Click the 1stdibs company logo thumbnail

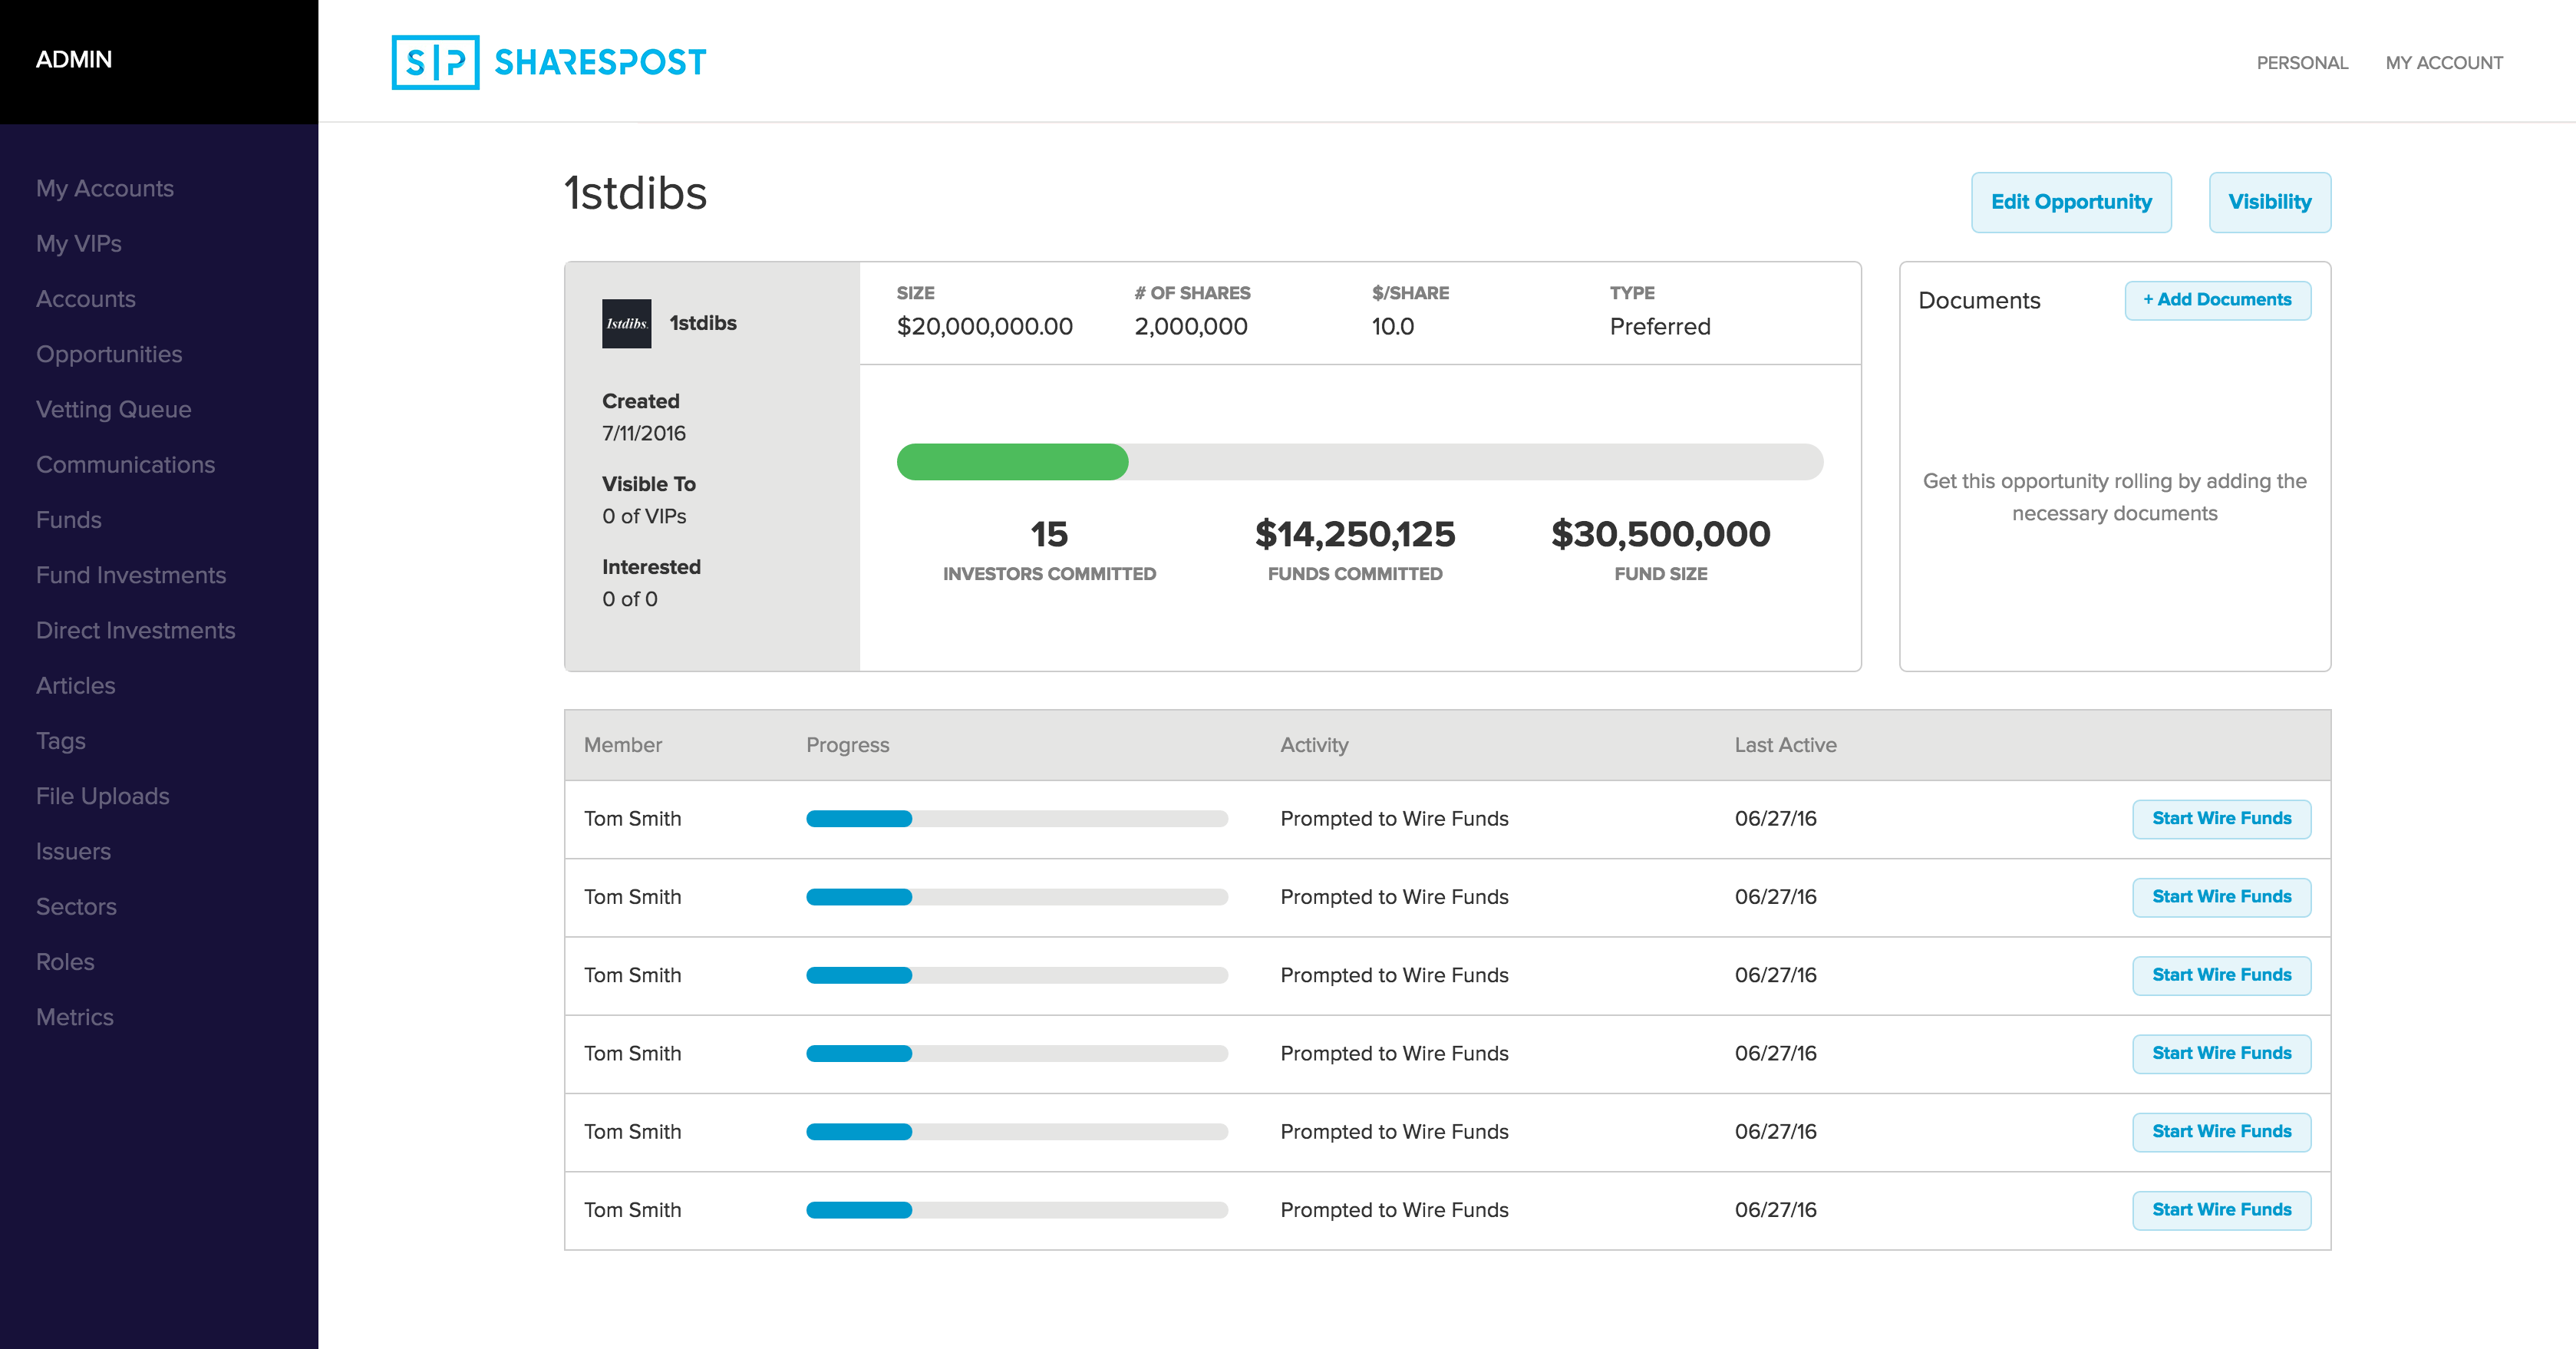626,323
